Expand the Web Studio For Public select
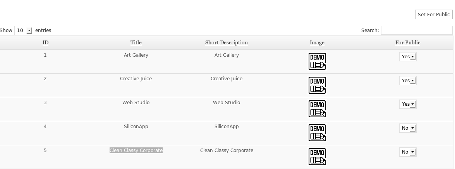This screenshot has height=169, width=455. (x=408, y=104)
